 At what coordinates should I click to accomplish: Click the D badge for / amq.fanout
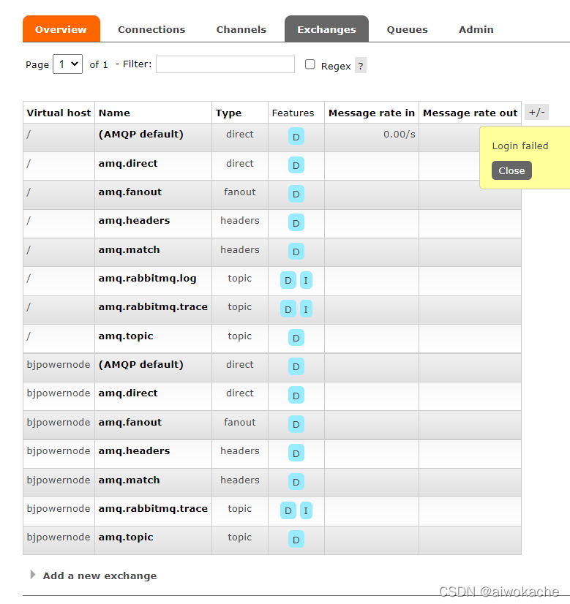pos(296,194)
